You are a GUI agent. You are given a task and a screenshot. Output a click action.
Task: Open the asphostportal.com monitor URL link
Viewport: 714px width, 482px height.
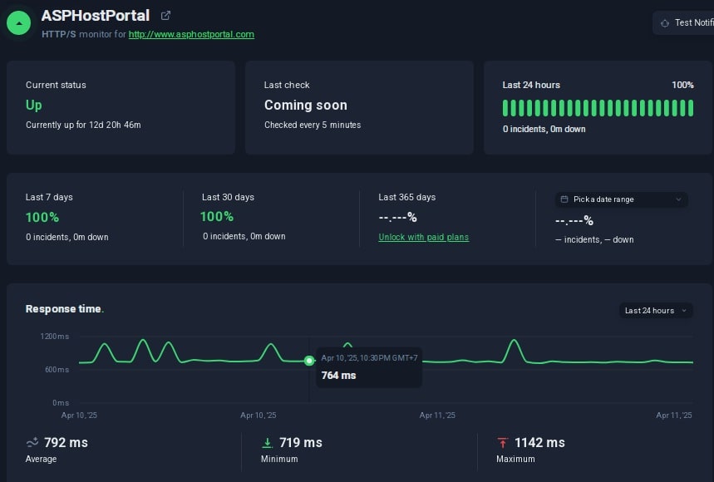coord(191,34)
